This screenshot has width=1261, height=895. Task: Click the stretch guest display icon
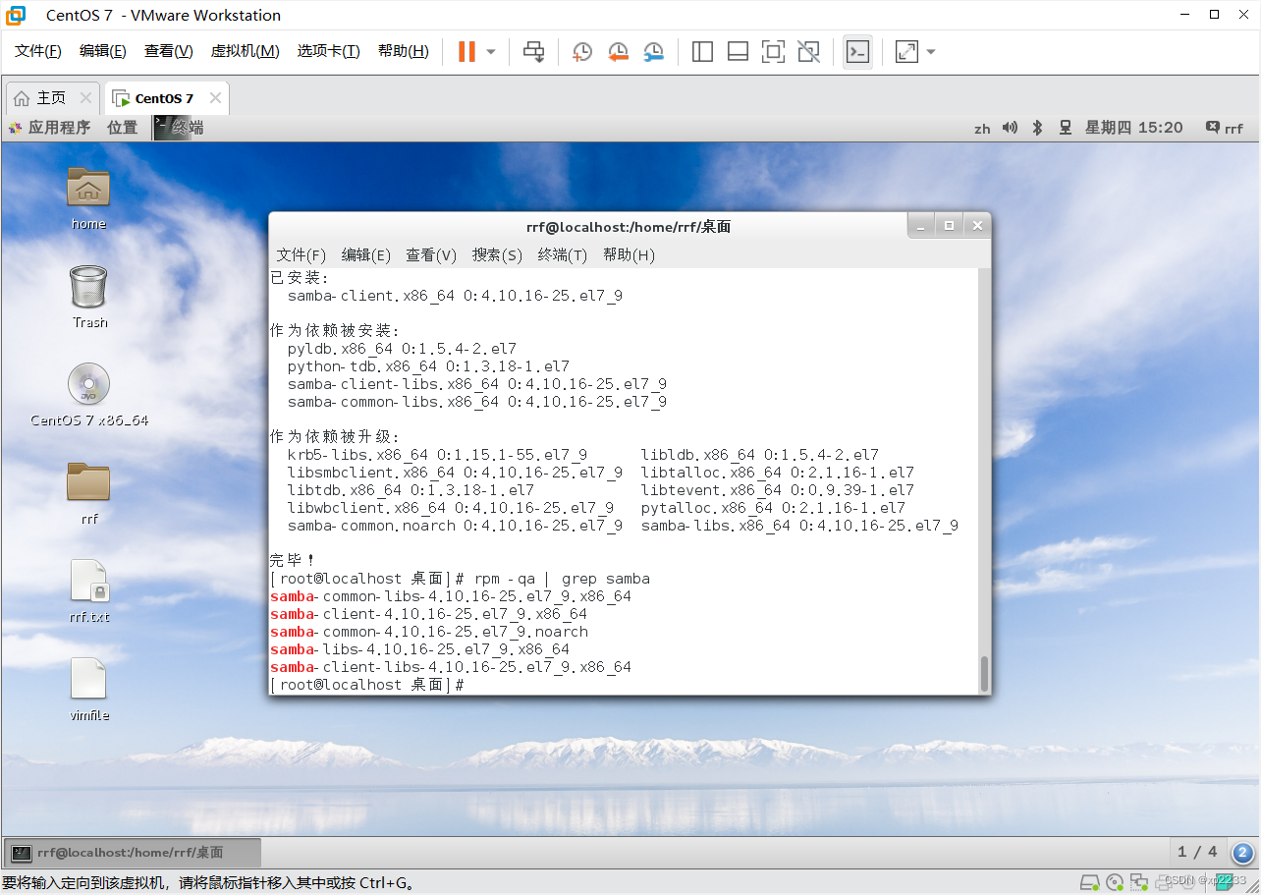point(906,51)
